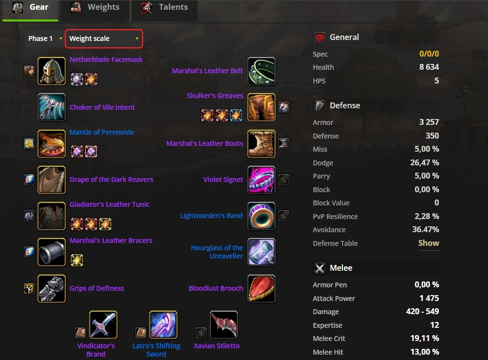Show the Defense Table
Screen dimensions: 488x360
click(428, 243)
